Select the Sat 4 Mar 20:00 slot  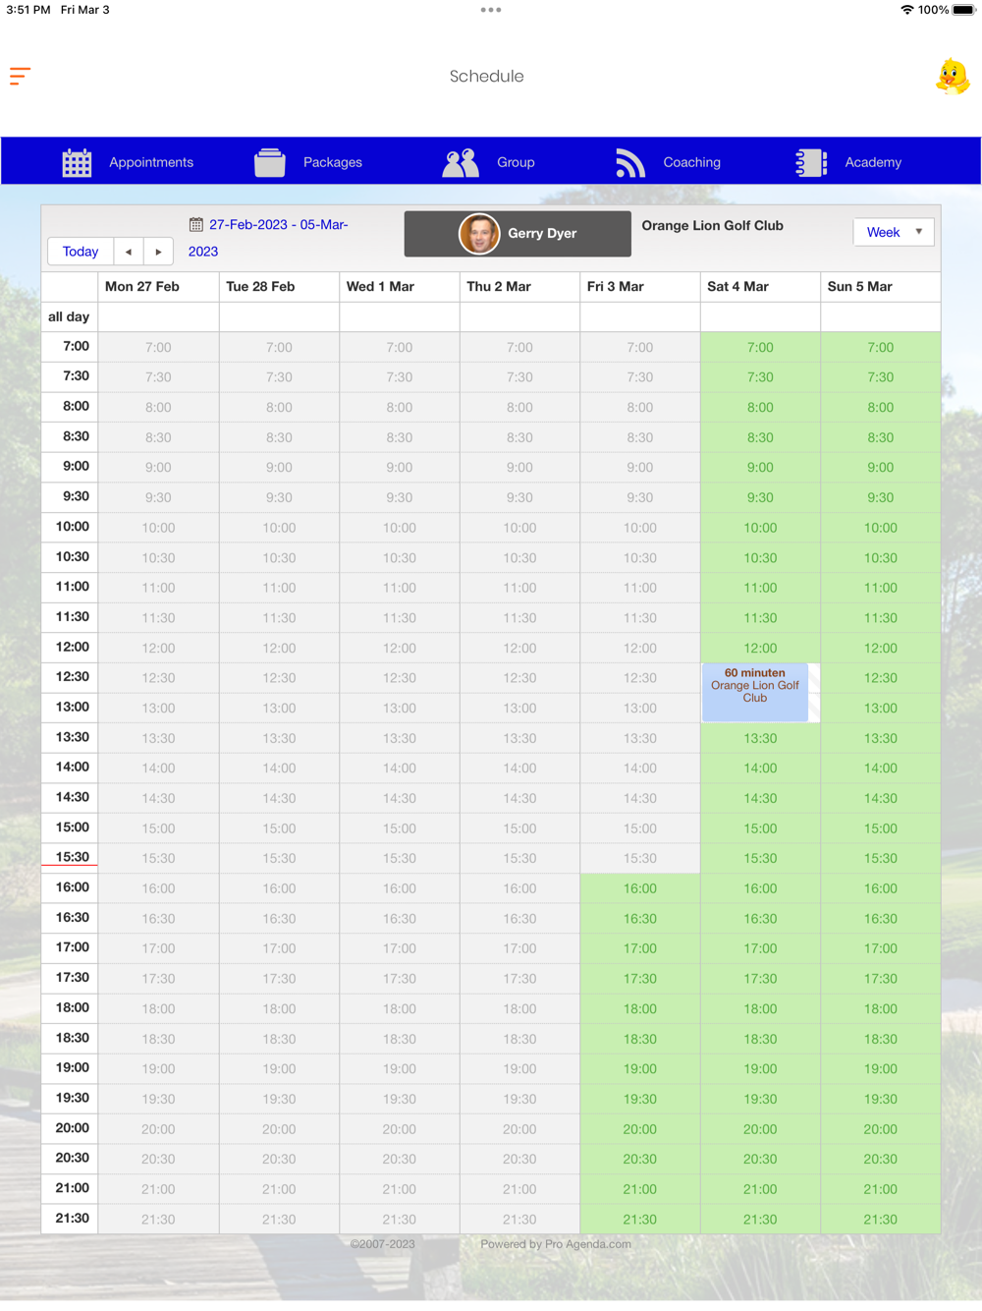point(760,1129)
